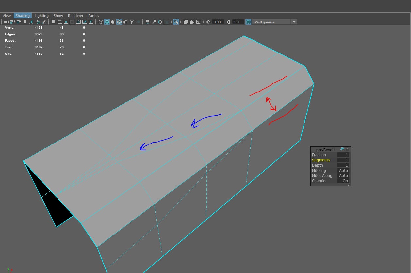Screen dimensions: 411x273
Task: Toggle the viewport grid display icon
Action: 54,22
